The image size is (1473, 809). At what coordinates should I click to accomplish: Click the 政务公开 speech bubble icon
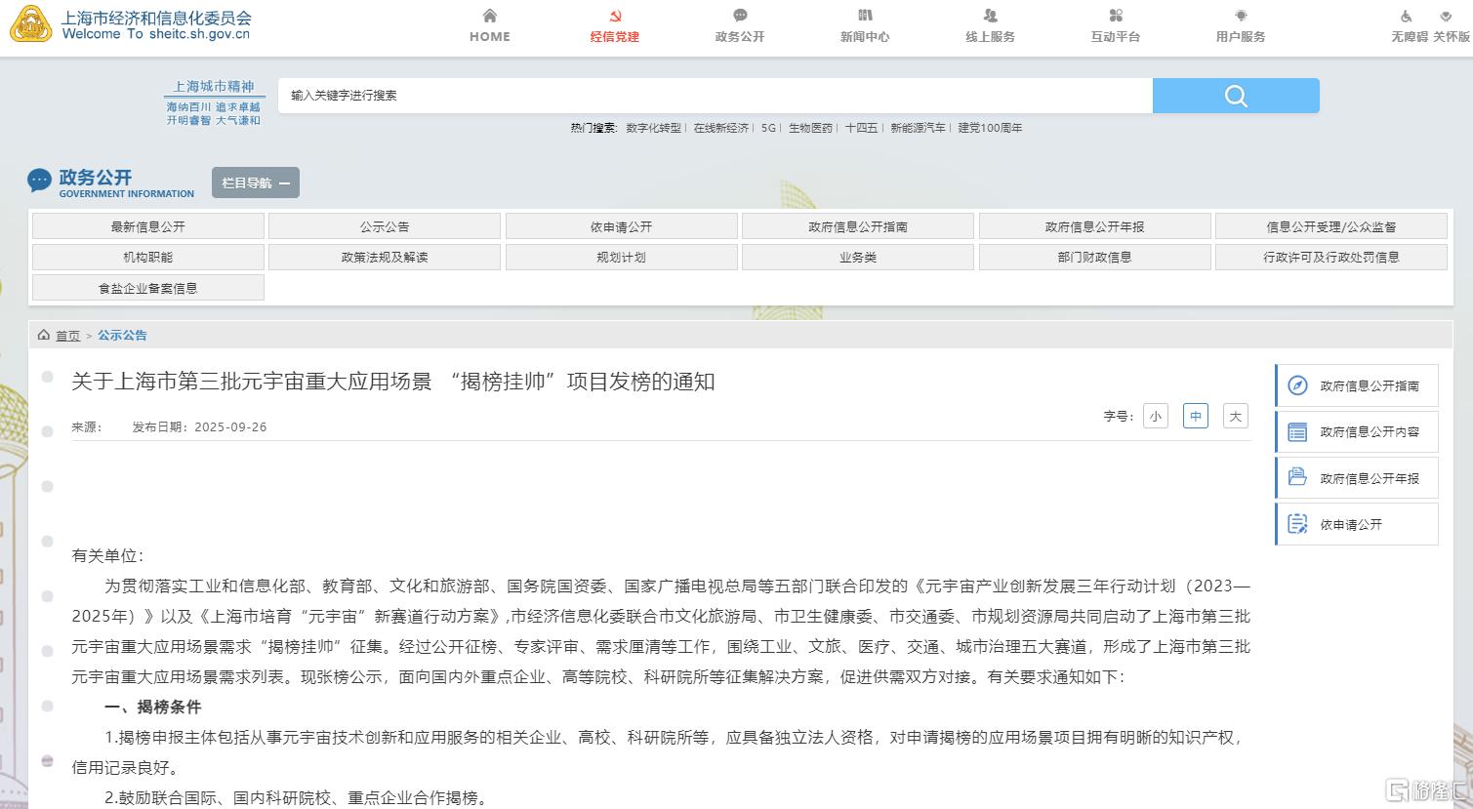[x=740, y=16]
